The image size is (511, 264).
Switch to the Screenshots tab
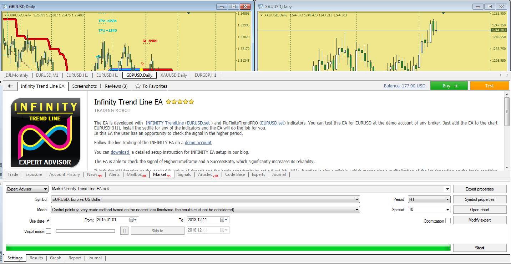coord(85,86)
